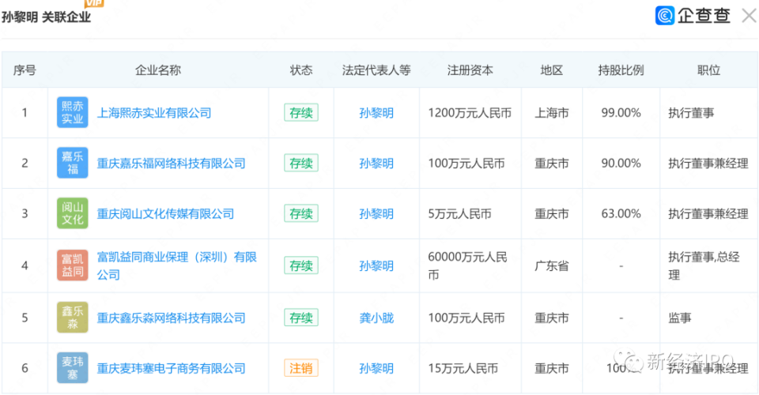Click the 嘉乐福 company logo icon
The width and height of the screenshot is (759, 395).
pyautogui.click(x=73, y=163)
